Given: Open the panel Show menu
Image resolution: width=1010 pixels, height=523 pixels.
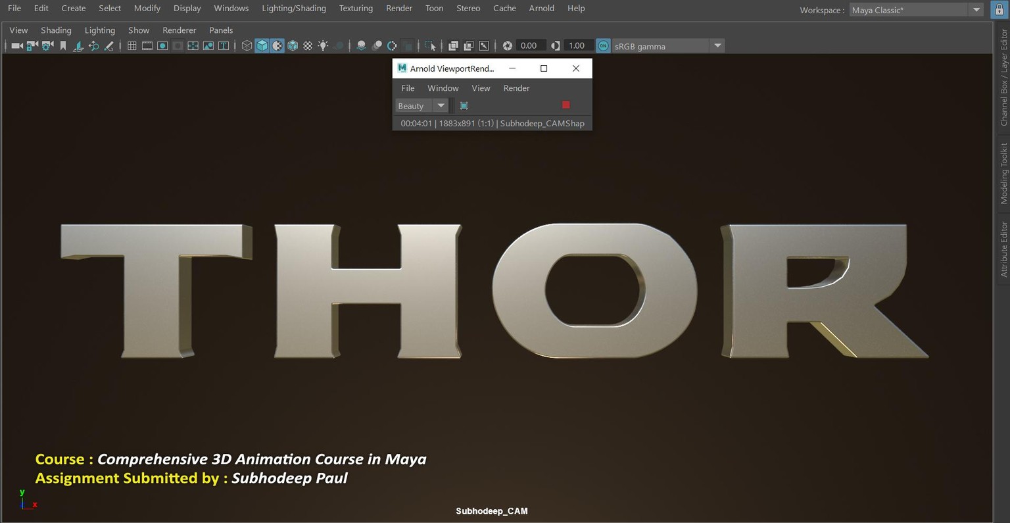Looking at the screenshot, I should tap(139, 30).
